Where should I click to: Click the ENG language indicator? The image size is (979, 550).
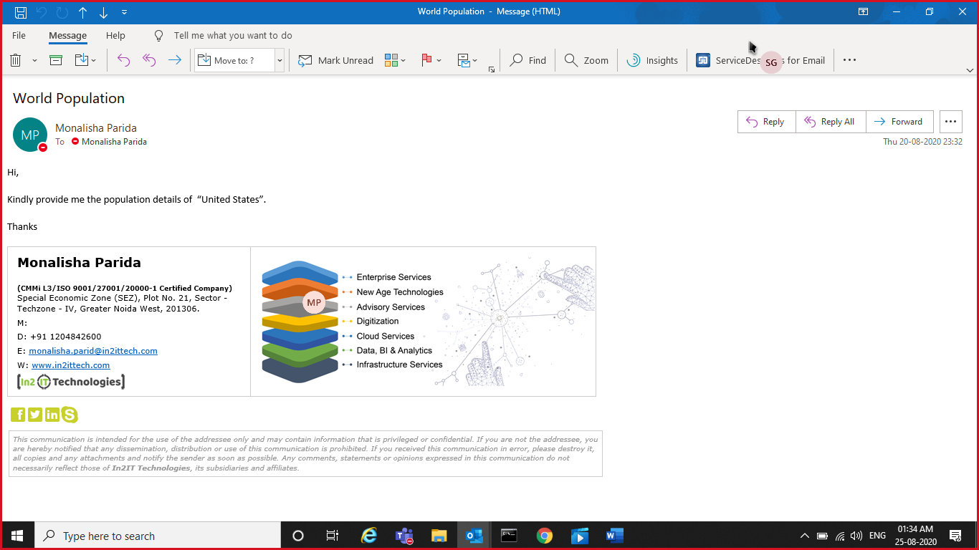tap(877, 536)
